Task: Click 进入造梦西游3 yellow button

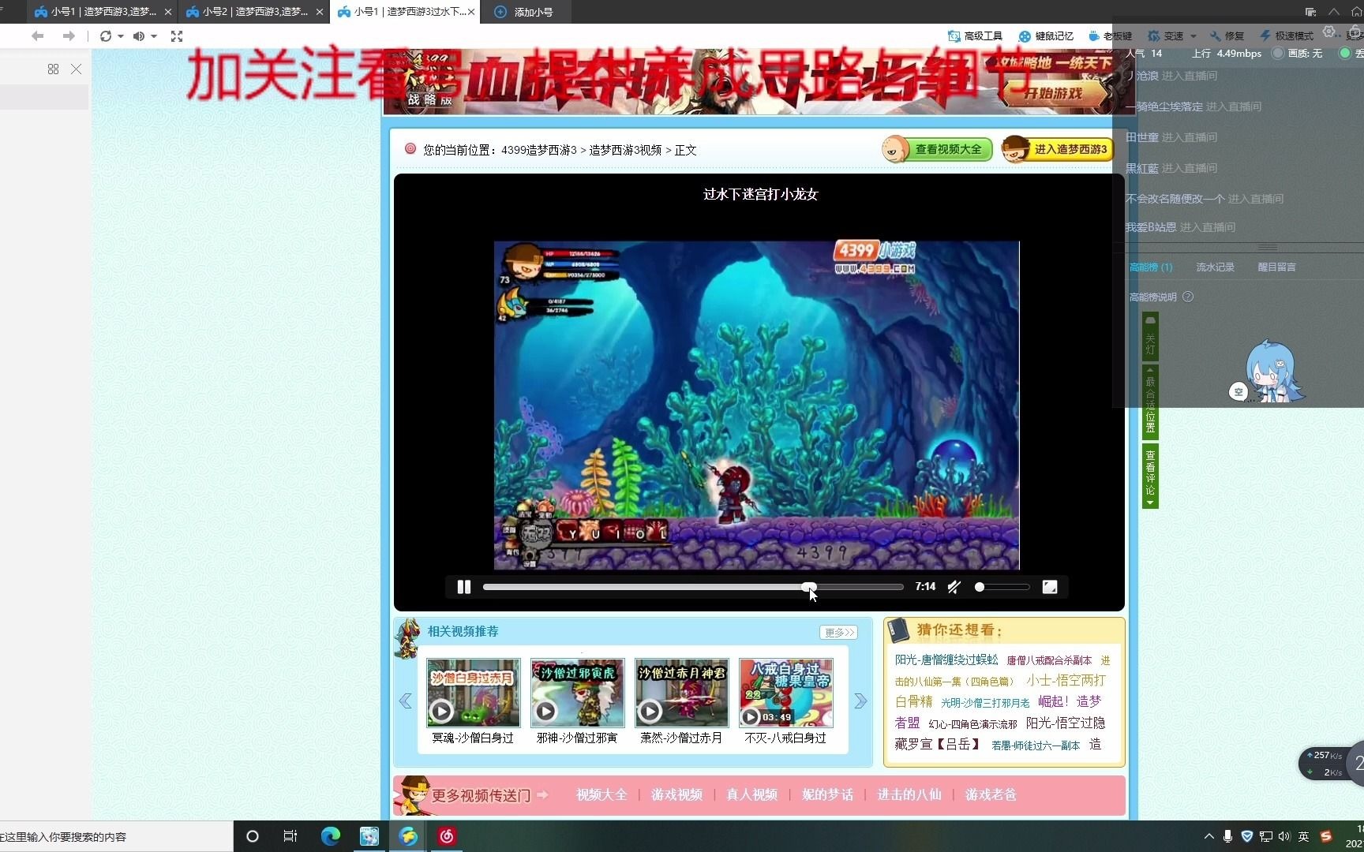Action: coord(1058,149)
